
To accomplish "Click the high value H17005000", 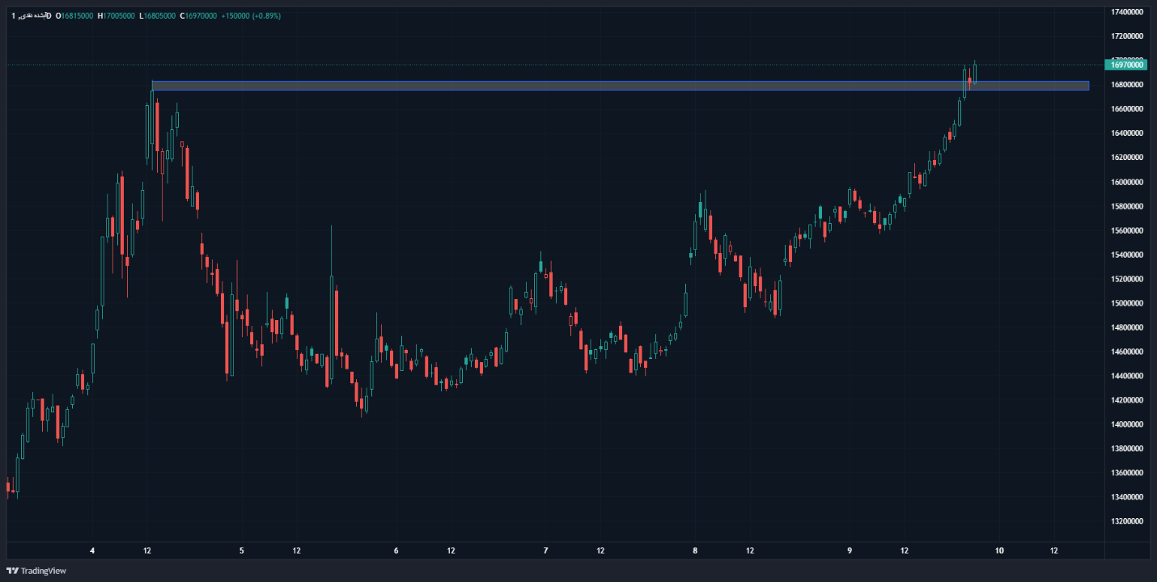I will pos(116,16).
